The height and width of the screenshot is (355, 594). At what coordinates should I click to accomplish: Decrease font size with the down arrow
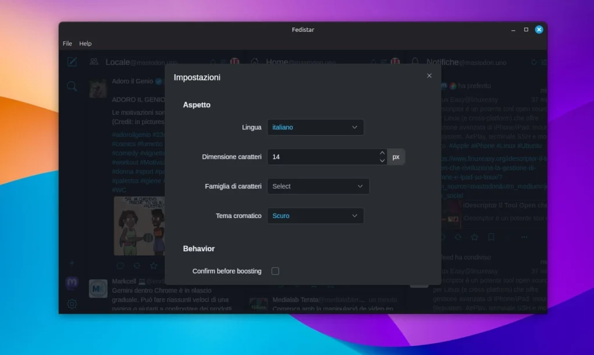(382, 161)
